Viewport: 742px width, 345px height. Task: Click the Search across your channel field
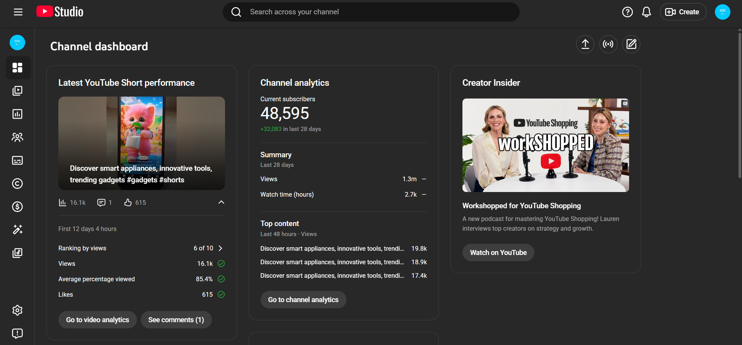coord(371,12)
